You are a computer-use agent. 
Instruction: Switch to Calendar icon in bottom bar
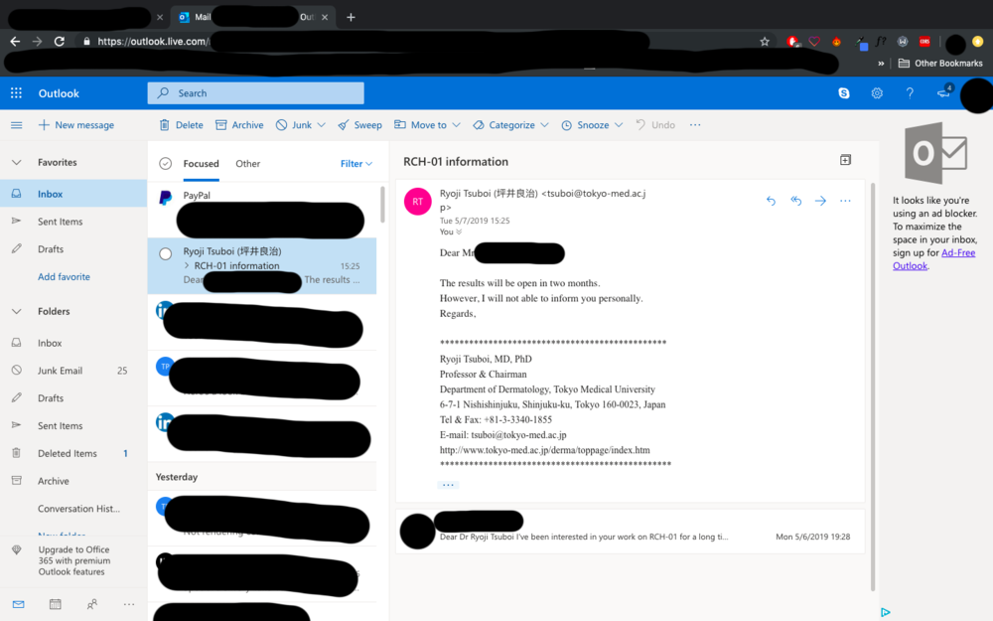(55, 604)
